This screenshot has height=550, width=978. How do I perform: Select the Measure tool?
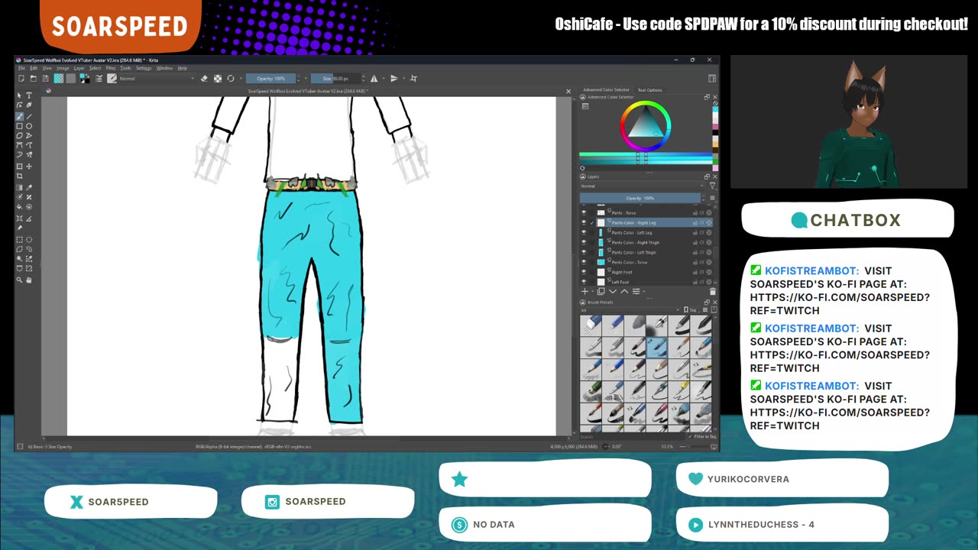[29, 218]
